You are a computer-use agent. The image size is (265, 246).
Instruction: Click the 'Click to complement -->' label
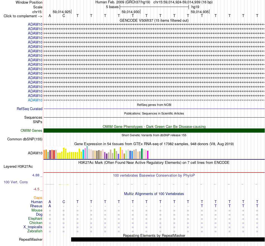[x=23, y=16]
